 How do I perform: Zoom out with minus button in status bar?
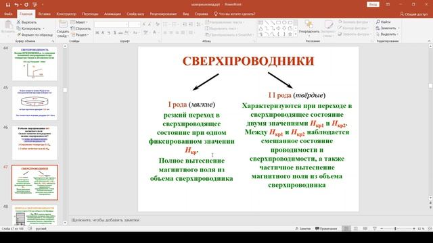382,229
